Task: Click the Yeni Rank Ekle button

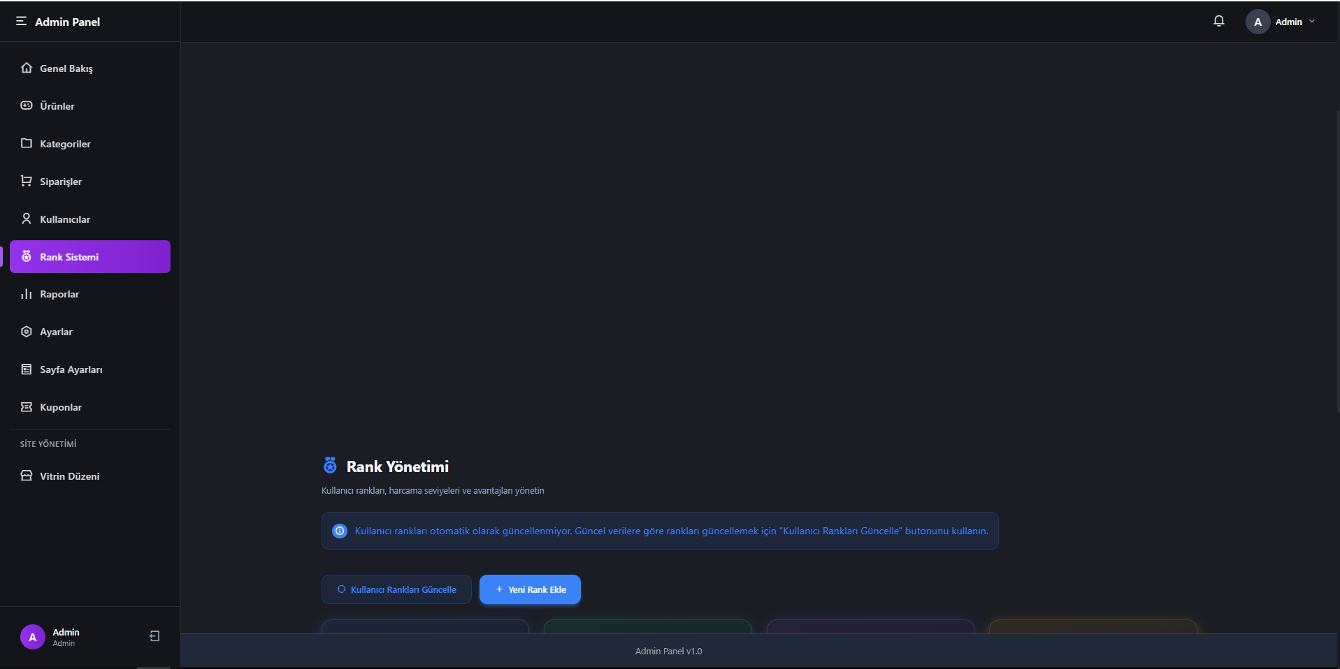Action: coord(530,589)
